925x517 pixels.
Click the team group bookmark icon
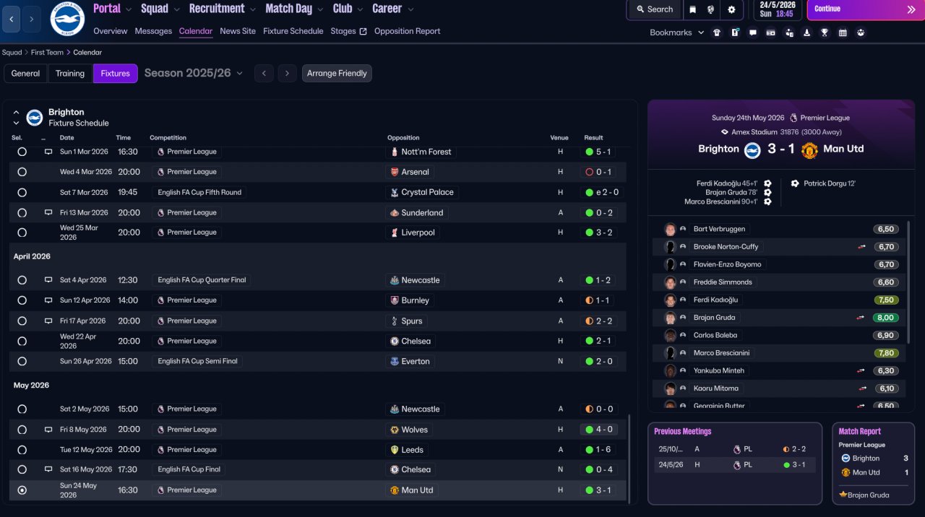(x=861, y=32)
